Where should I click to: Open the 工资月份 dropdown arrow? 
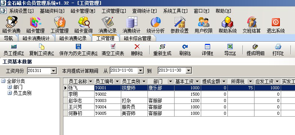pyautogui.click(x=54, y=71)
